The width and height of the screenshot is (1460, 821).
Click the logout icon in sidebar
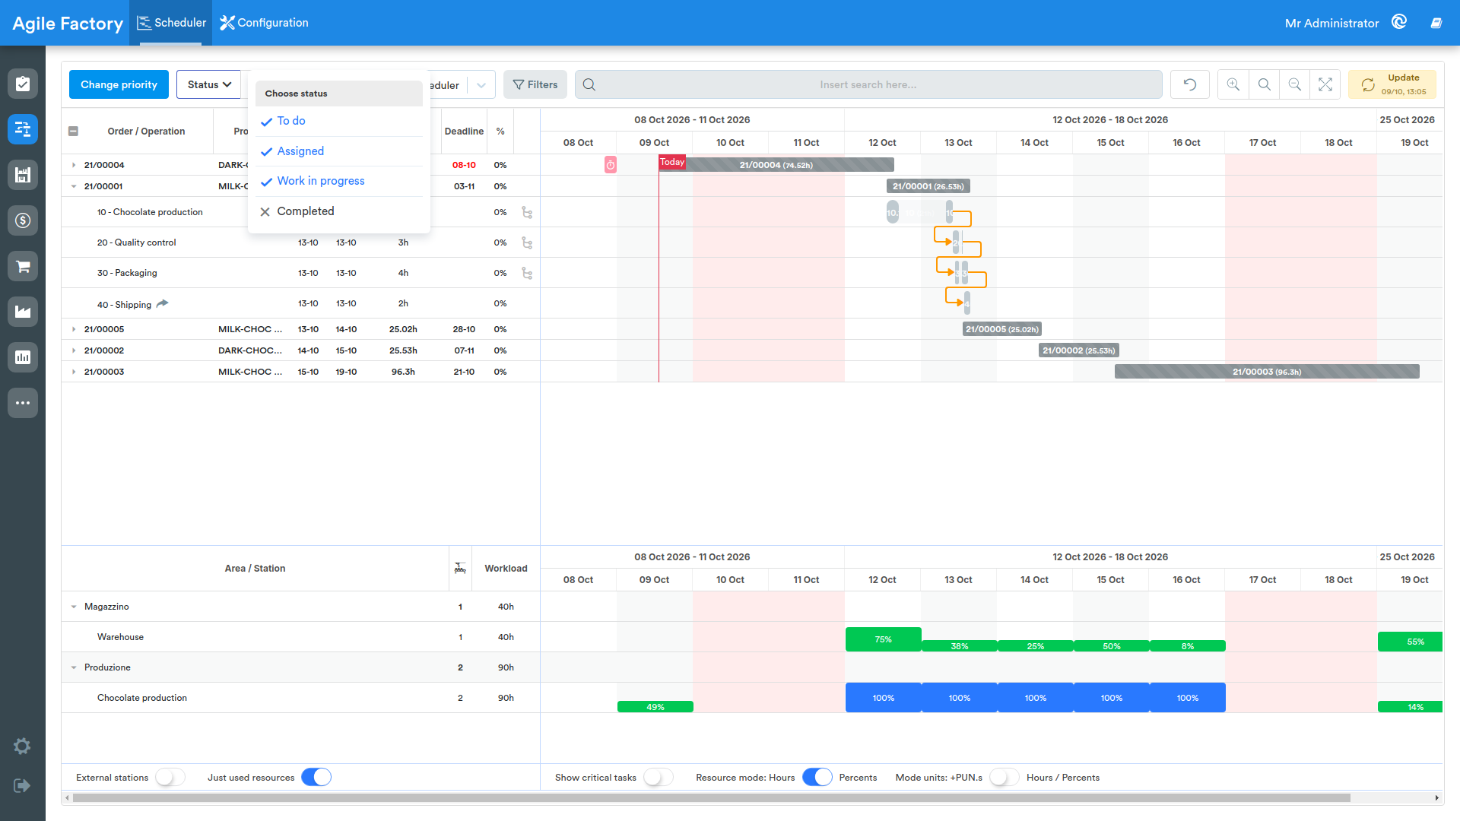tap(22, 785)
